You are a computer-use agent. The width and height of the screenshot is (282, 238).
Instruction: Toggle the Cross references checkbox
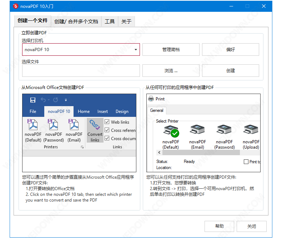(107, 130)
